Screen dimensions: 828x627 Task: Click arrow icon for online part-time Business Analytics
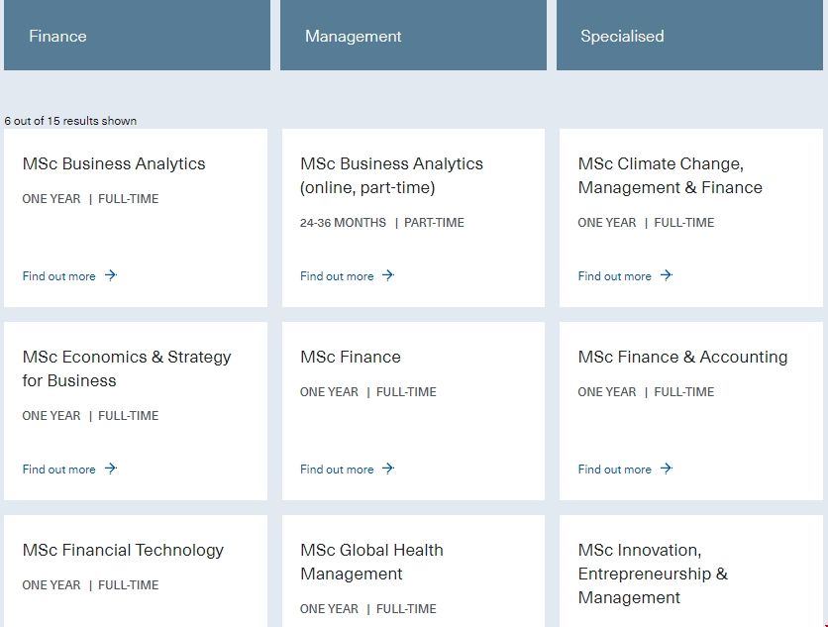point(388,275)
